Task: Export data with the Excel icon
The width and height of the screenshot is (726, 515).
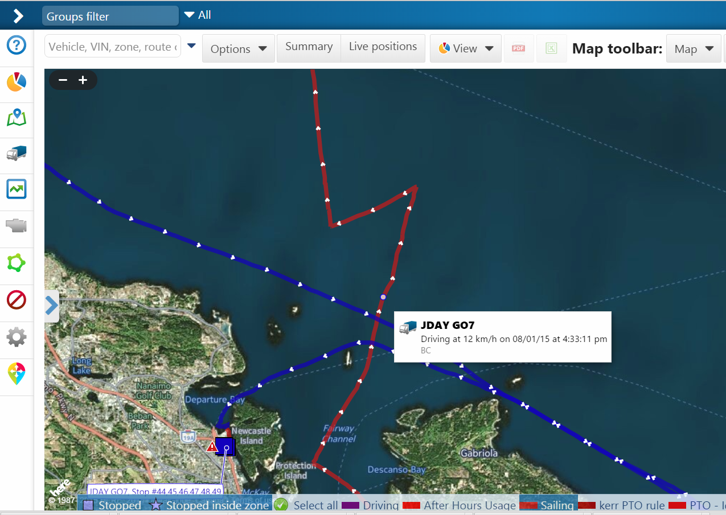Action: pyautogui.click(x=551, y=48)
